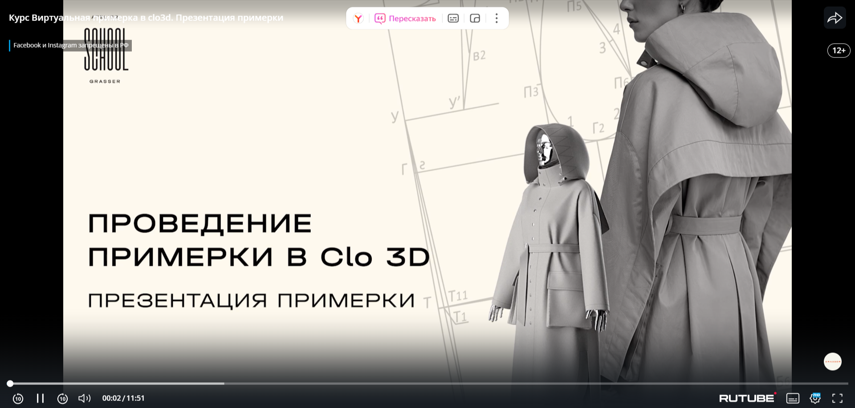
Task: Open the Grasser channel avatar
Action: [x=832, y=362]
